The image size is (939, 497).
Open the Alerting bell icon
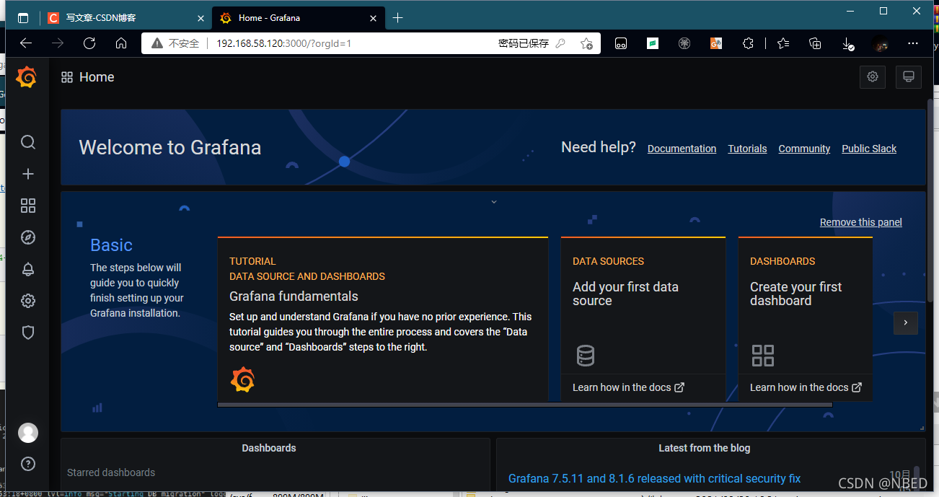pyautogui.click(x=28, y=269)
